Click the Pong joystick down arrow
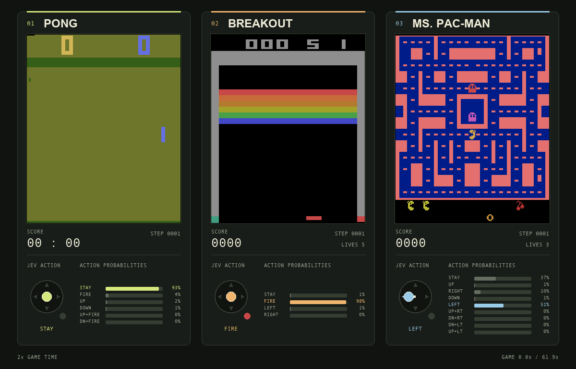576x369 pixels. point(47,308)
